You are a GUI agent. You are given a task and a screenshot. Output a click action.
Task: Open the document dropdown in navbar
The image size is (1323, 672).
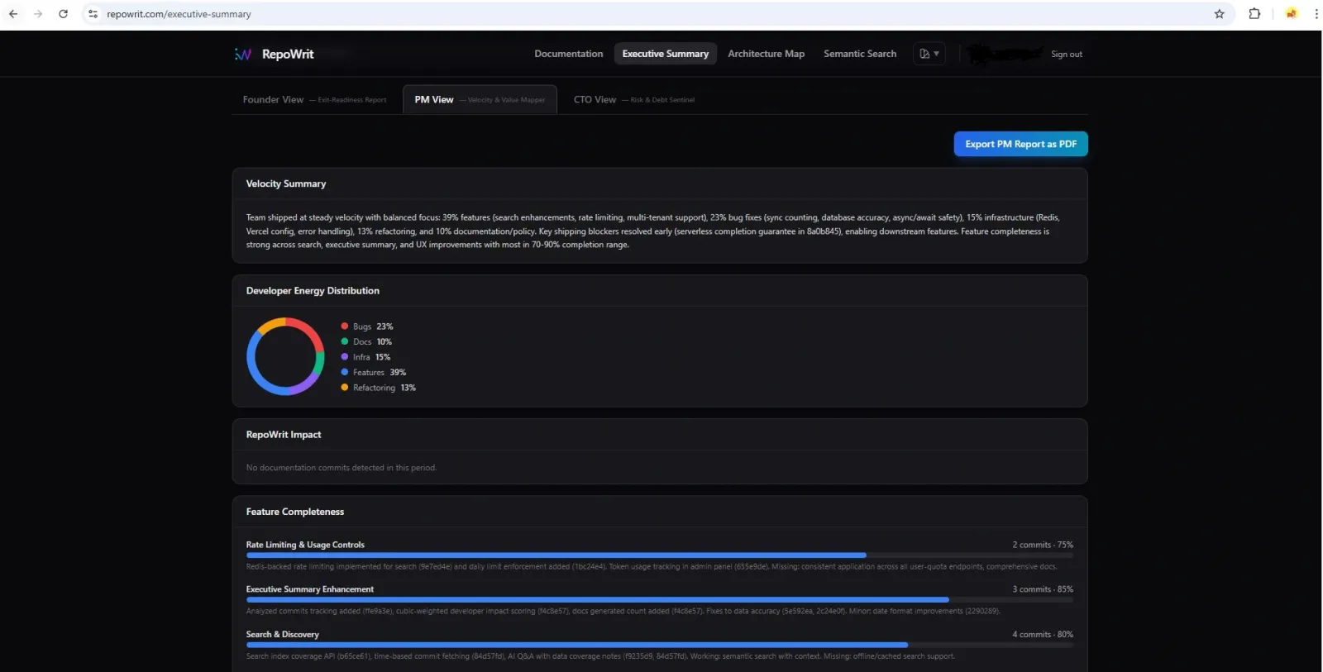pyautogui.click(x=929, y=54)
